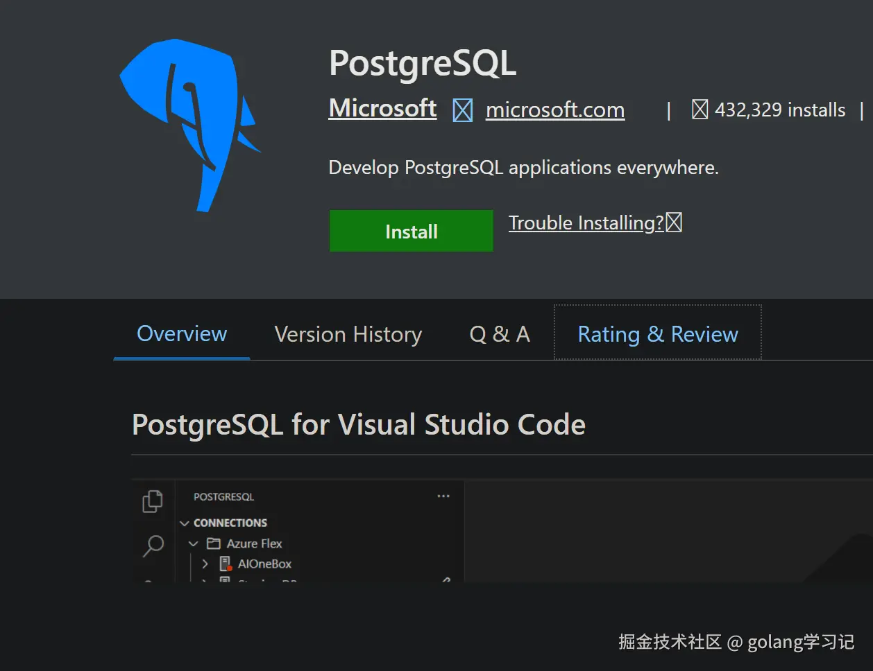Visit the microsoft.com domain link
The image size is (873, 671).
(555, 110)
